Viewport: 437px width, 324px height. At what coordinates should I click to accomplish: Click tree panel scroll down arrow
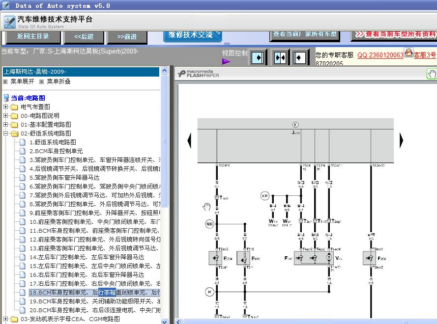[165, 321]
